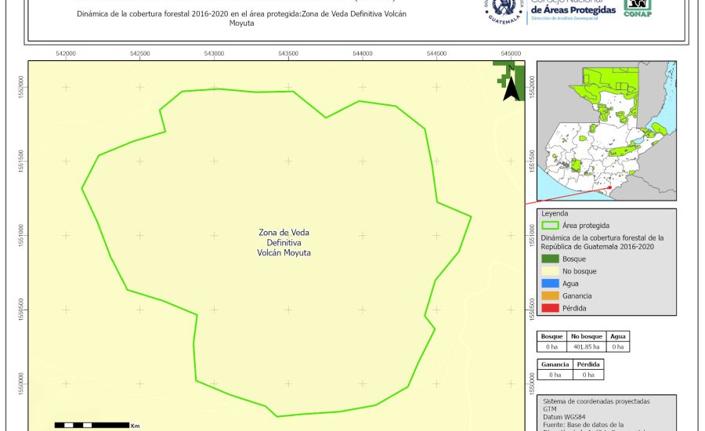Select the 401.85 ha No bosque cell
The height and width of the screenshot is (431, 705).
tap(584, 346)
